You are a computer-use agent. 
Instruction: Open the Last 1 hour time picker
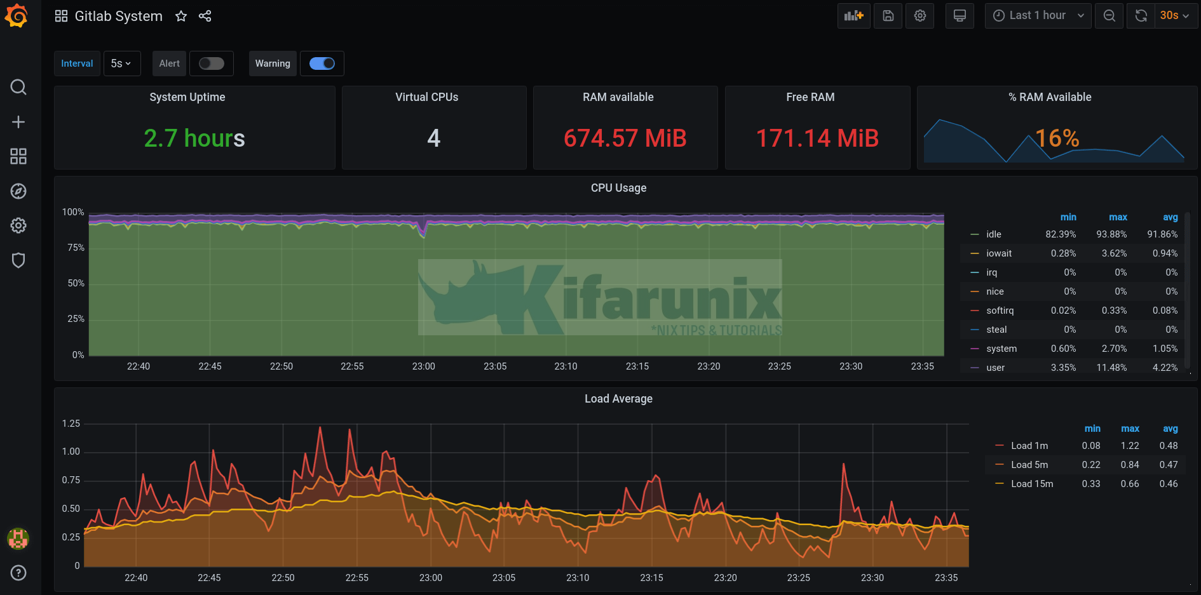click(1038, 16)
